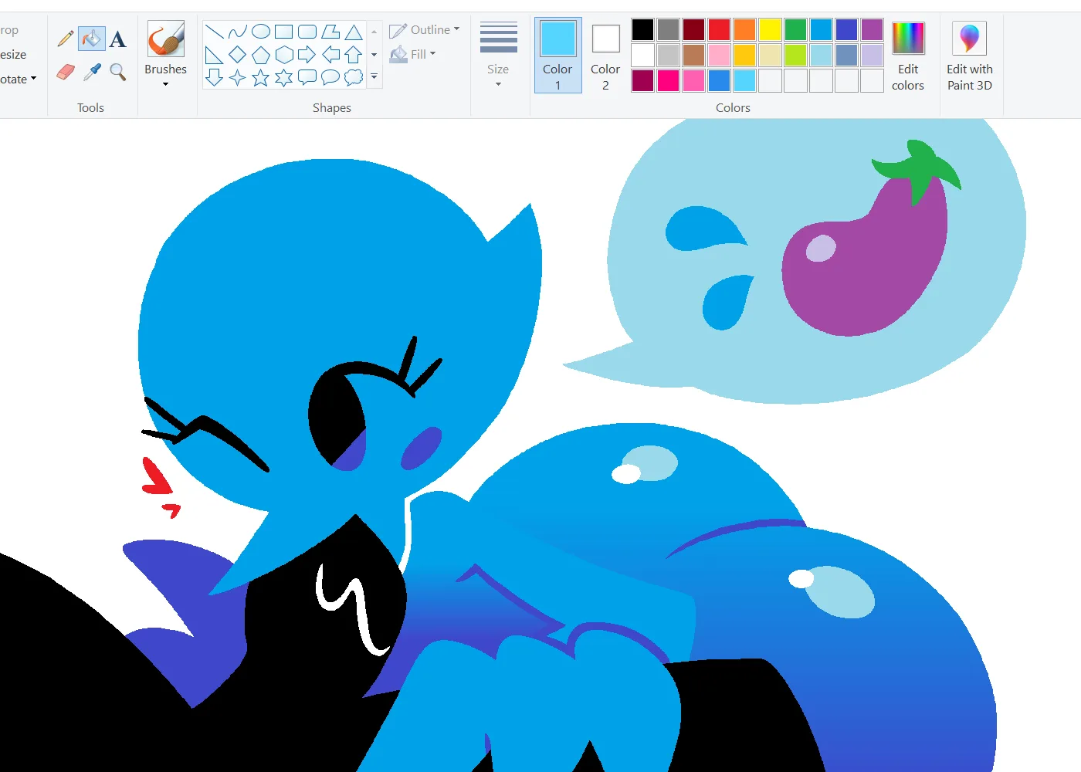Select the Eraser tool
Viewport: 1081px width, 772px height.
(x=66, y=72)
